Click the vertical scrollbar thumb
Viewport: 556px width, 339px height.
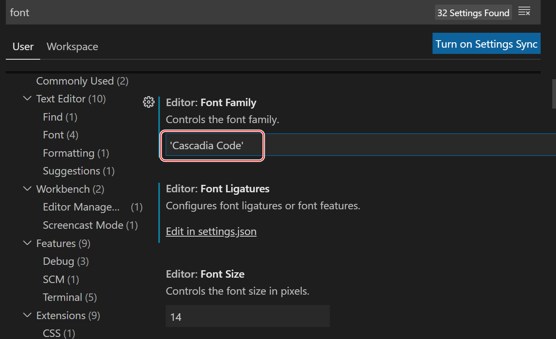pos(554,94)
